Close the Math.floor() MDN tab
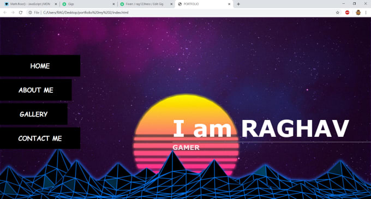Image resolution: width=371 pixels, height=199 pixels. (x=56, y=4)
